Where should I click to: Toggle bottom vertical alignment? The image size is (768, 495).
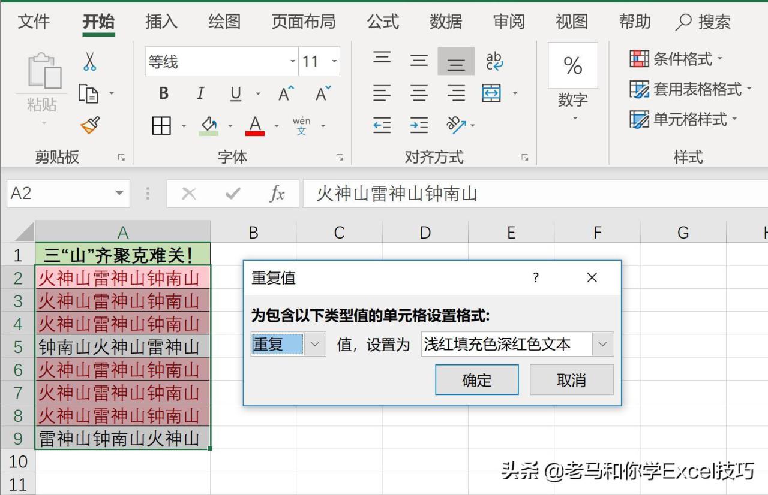click(x=456, y=61)
